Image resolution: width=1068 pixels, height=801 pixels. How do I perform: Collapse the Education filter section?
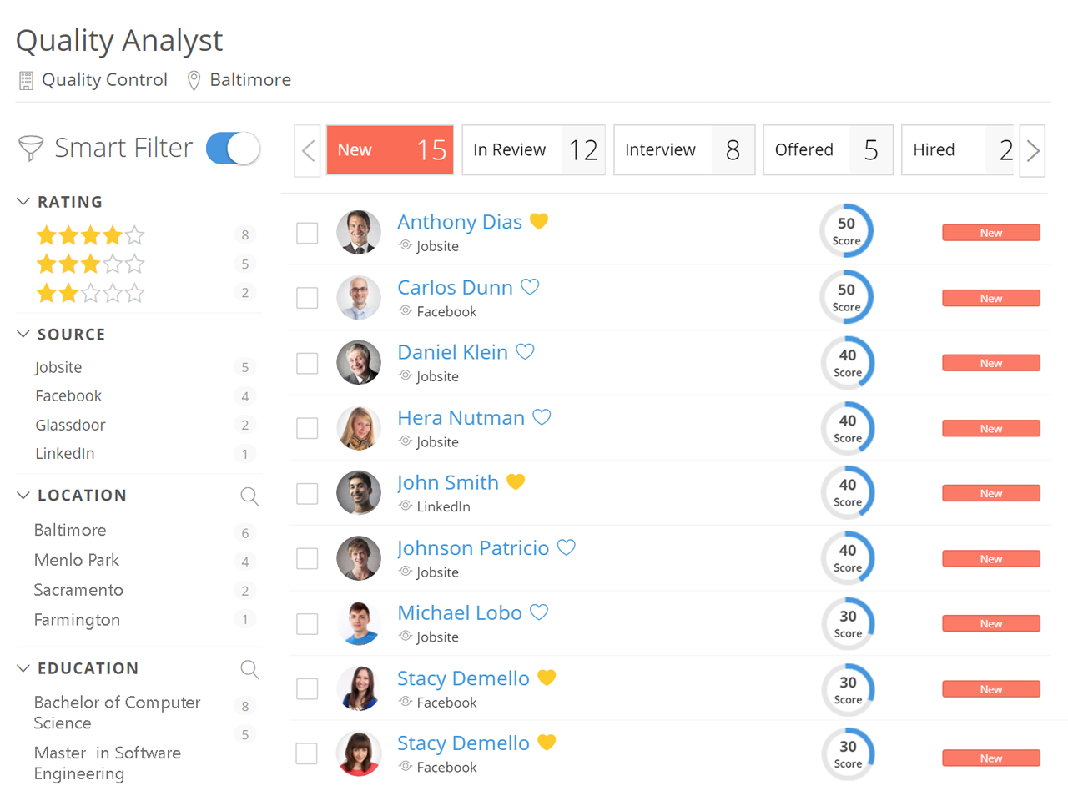pos(23,668)
